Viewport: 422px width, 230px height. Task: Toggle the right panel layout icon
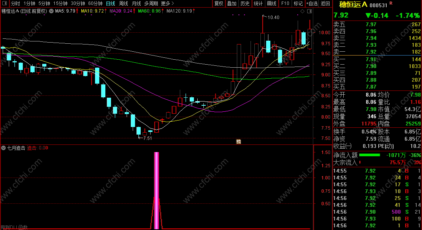click(309, 11)
